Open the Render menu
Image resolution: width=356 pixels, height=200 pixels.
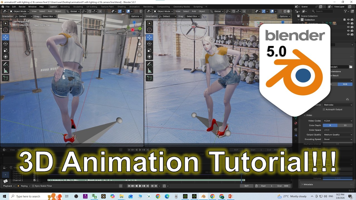coord(22,6)
